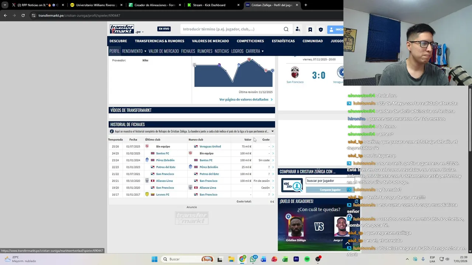This screenshot has width=472, height=265.
Task: Open the COMUNIDAD menu
Action: pyautogui.click(x=313, y=41)
